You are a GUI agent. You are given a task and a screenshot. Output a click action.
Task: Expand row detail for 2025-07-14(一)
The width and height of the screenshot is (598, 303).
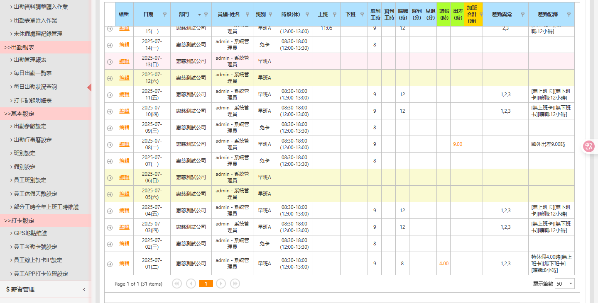110,45
